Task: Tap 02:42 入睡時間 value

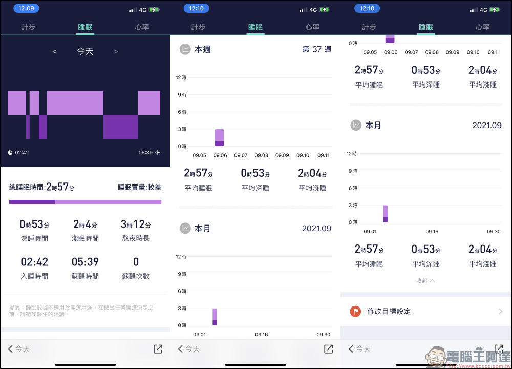Action: tap(34, 262)
